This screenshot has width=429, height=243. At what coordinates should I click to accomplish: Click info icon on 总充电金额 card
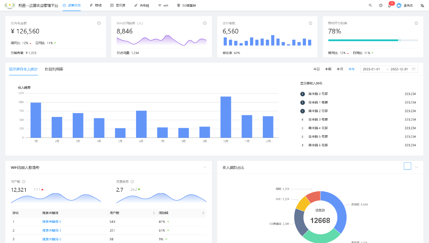pos(99,23)
